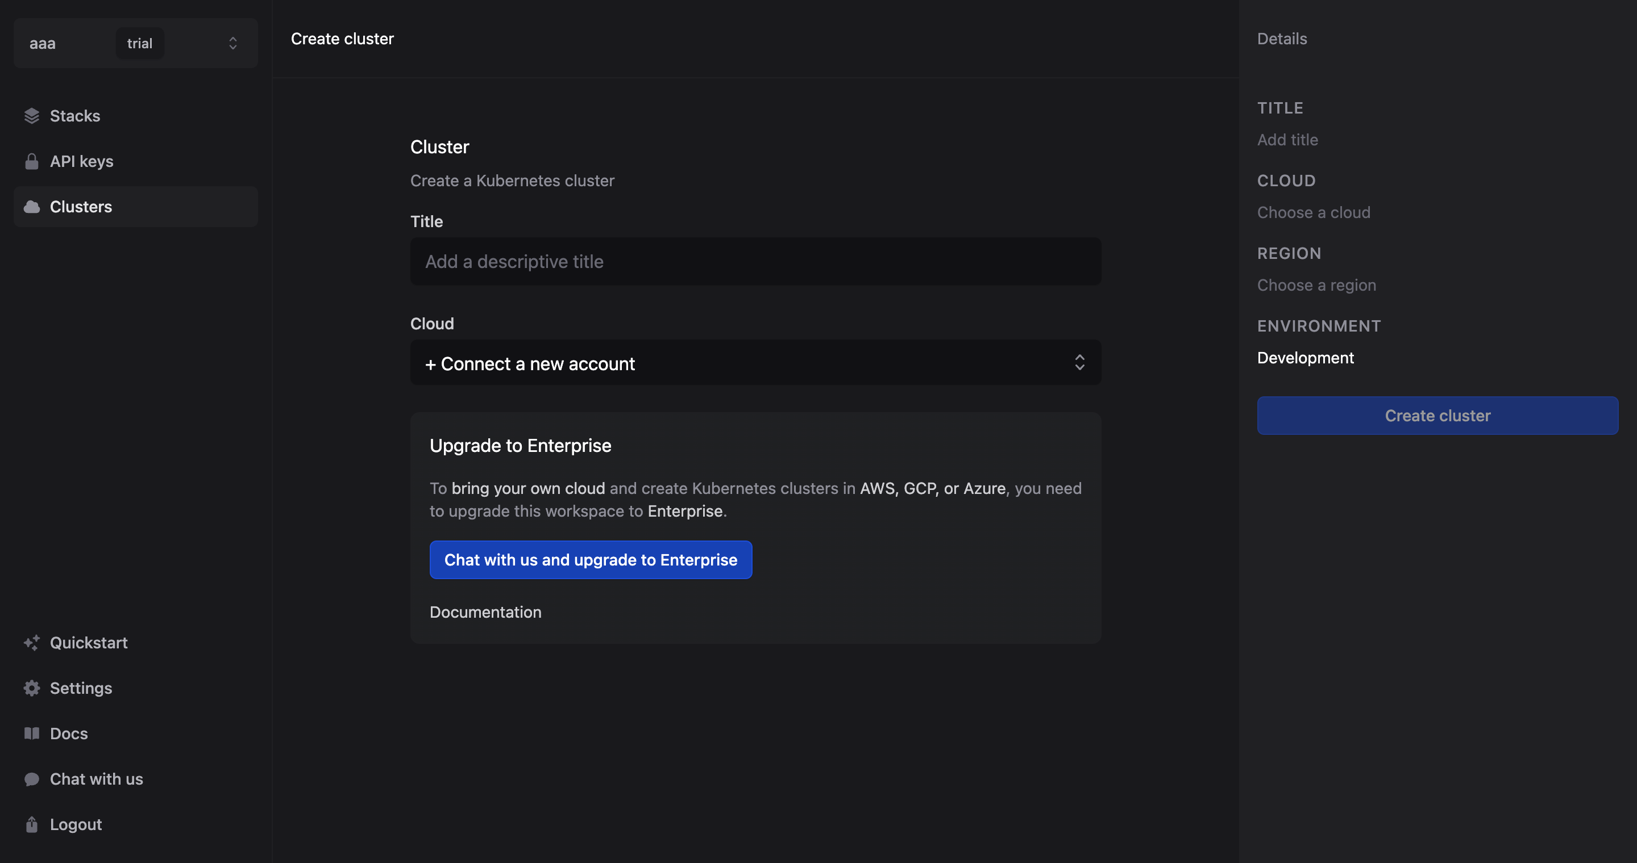
Task: Click the lock icon next to API keys
Action: [32, 161]
